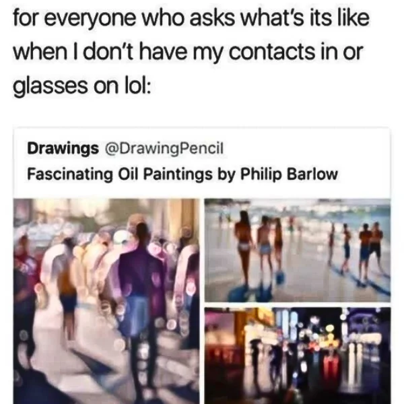
Task: Click the quoted tweet card's header area
Action: 202,162
